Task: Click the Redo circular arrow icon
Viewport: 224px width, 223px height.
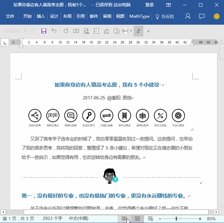Action: [66, 31]
